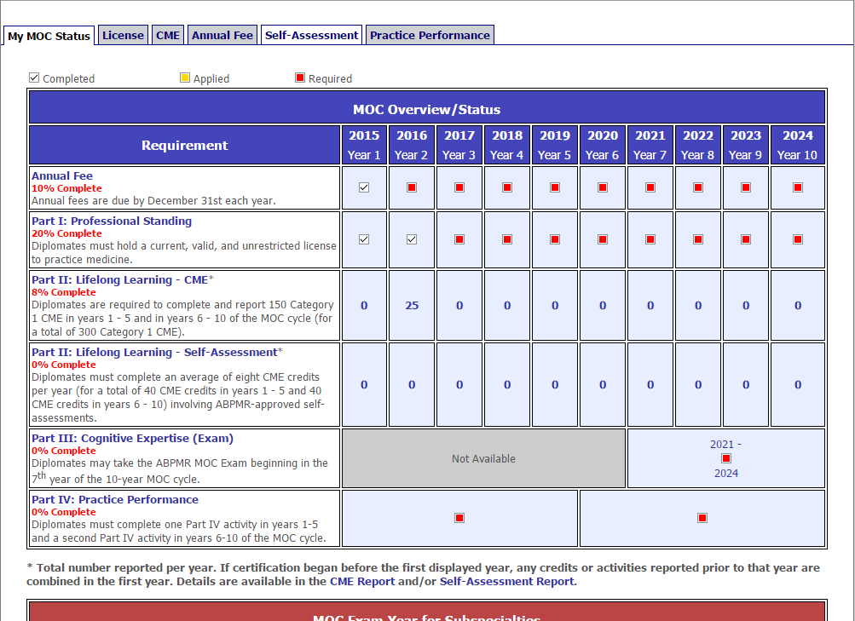855x621 pixels.
Task: Click Professional Standing required marker for 2023
Action: click(746, 239)
